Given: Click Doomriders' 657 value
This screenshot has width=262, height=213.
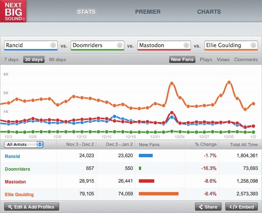Looking at the screenshot, I should click(90, 168).
